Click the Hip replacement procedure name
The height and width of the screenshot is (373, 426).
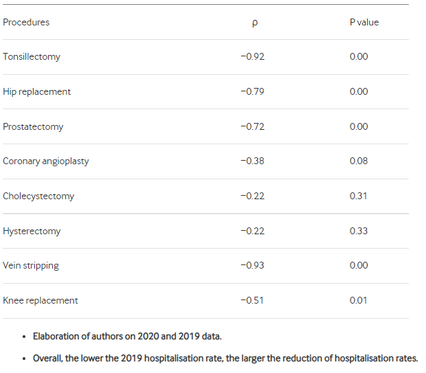click(36, 91)
